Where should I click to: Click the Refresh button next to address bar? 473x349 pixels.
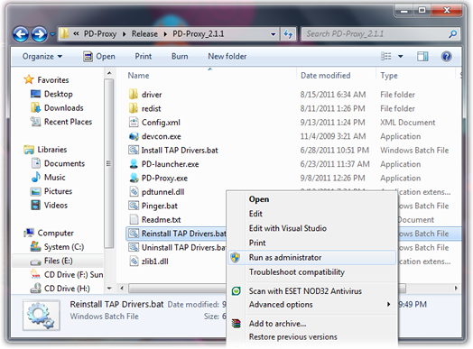(288, 34)
